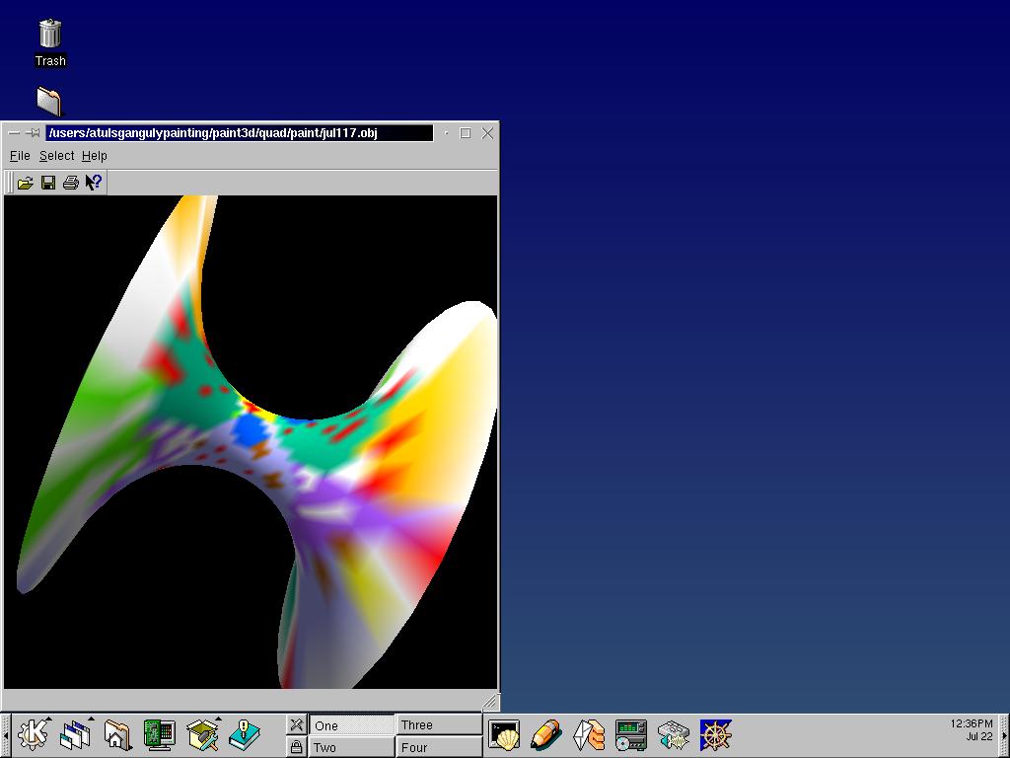The image size is (1010, 758).
Task: Activate the What's This help cursor icon
Action: click(94, 183)
